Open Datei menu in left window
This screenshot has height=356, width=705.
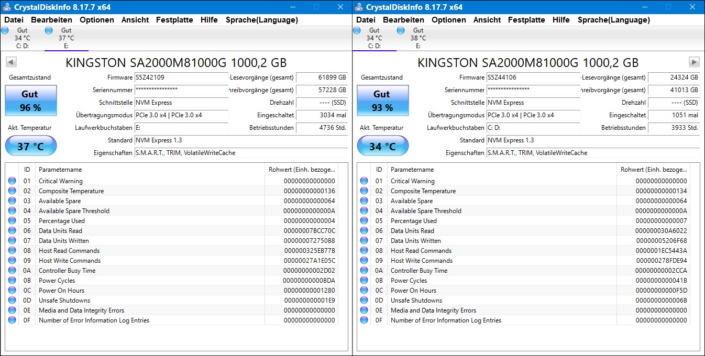click(x=14, y=20)
